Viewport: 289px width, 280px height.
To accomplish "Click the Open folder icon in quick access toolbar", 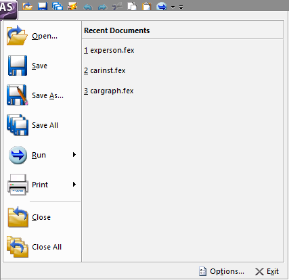I will (28, 6).
